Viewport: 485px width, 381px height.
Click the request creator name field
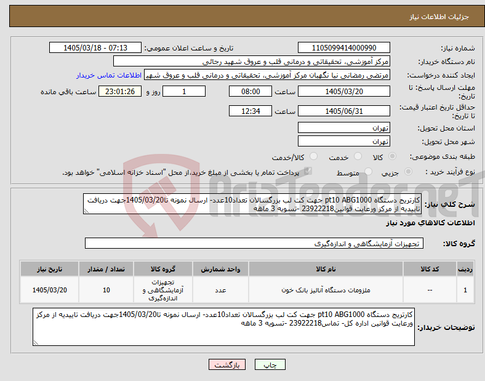[267, 75]
